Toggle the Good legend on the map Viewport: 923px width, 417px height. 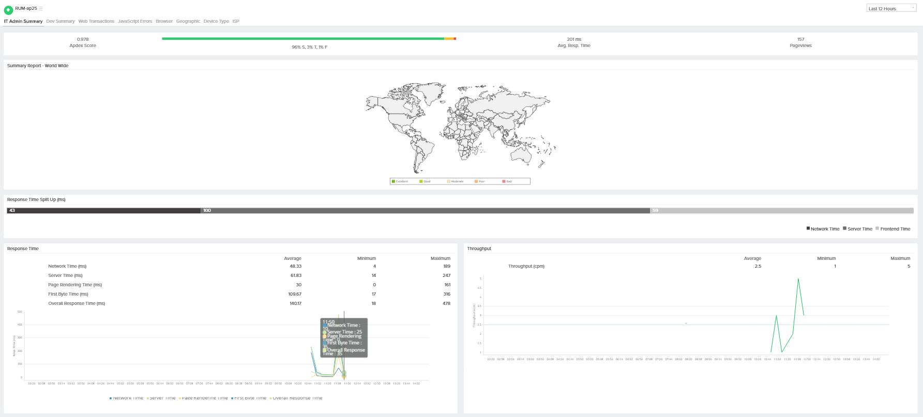(425, 181)
